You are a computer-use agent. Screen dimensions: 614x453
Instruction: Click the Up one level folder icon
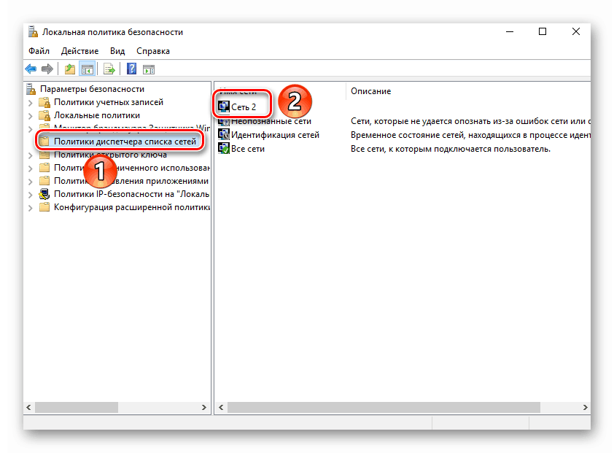pos(69,69)
